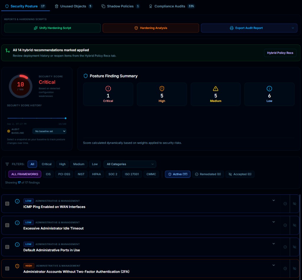Click the copy icon on Shadow Policies tab
This screenshot has width=302, height=280.
click(103, 6)
